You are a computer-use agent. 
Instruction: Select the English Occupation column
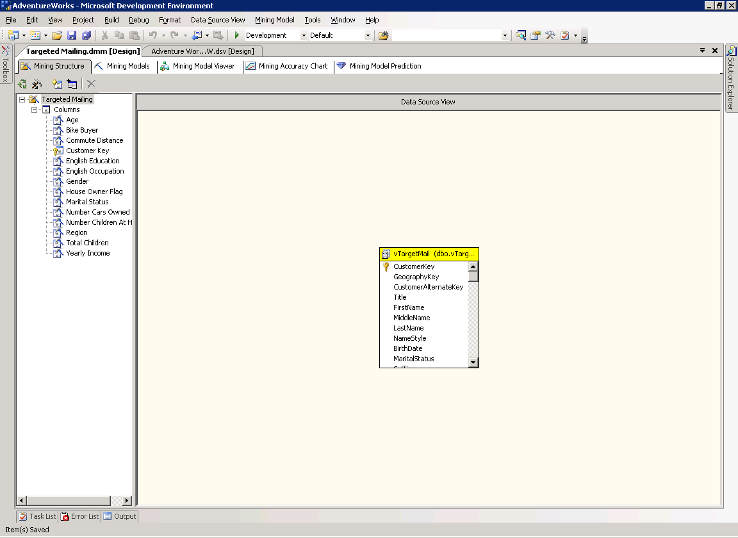(x=95, y=172)
